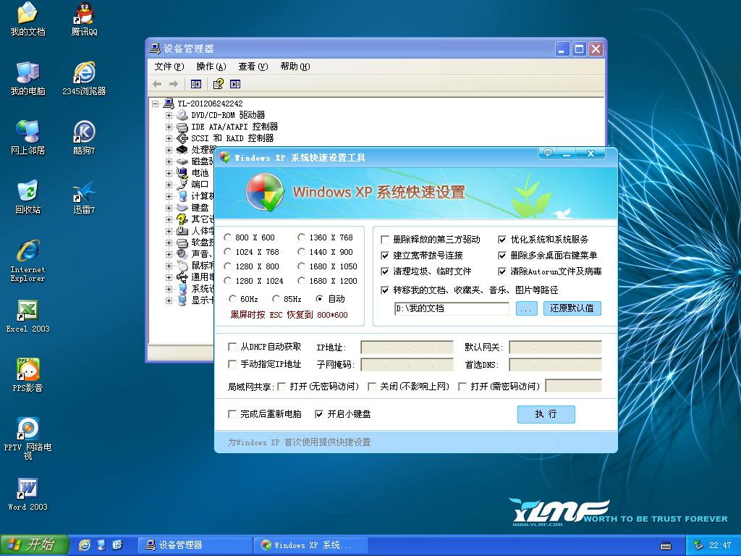Uncheck the 开启小键盘 option

click(319, 414)
